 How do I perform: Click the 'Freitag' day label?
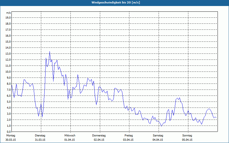[129, 136]
